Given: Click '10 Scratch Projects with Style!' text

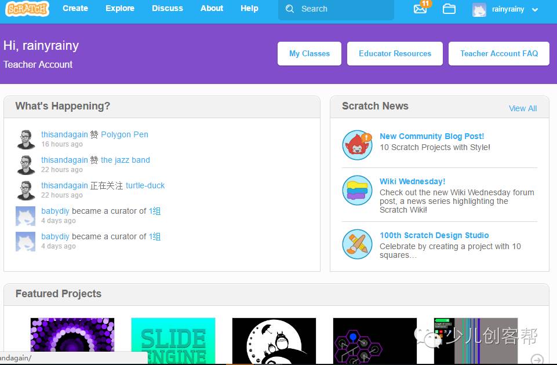Looking at the screenshot, I should (x=435, y=147).
